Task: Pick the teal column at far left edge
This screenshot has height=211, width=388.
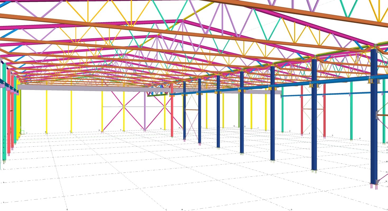Action: [4, 111]
